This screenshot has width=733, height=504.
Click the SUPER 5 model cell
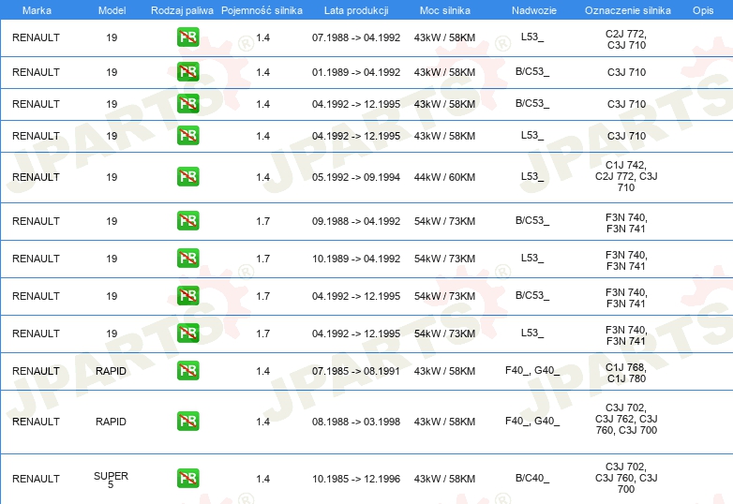pyautogui.click(x=111, y=480)
